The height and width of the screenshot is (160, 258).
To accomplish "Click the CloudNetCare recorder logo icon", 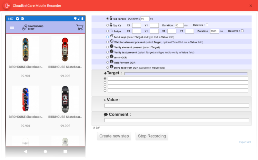I will 7,5.
